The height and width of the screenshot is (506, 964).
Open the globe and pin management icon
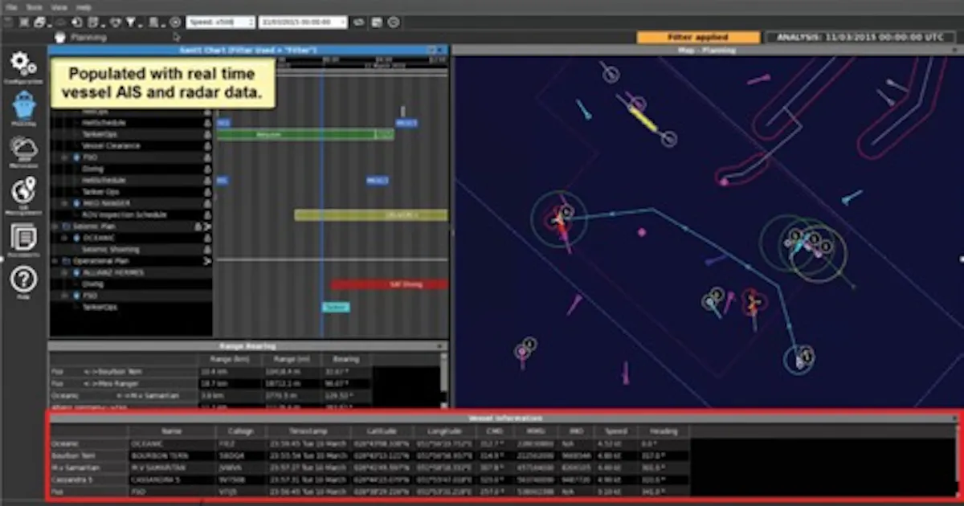tap(24, 193)
